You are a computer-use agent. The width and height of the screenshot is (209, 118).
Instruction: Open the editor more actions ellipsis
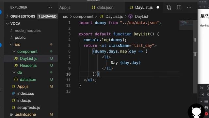[189, 7]
